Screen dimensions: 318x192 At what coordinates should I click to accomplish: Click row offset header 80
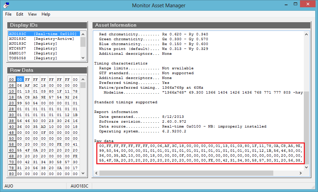click(x=12, y=174)
